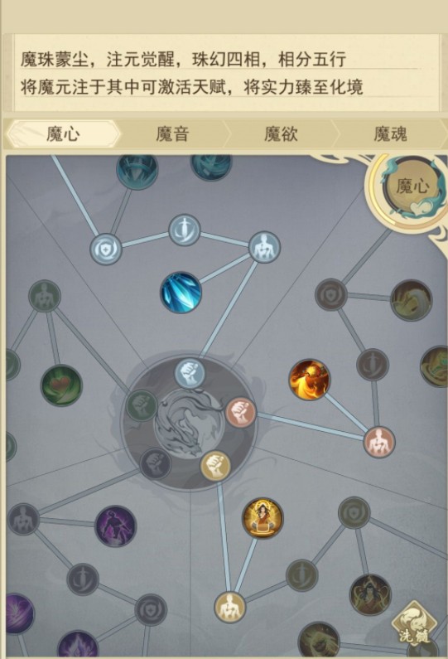The width and height of the screenshot is (448, 659).
Task: Select the blue ice crystal skill node
Action: (181, 292)
